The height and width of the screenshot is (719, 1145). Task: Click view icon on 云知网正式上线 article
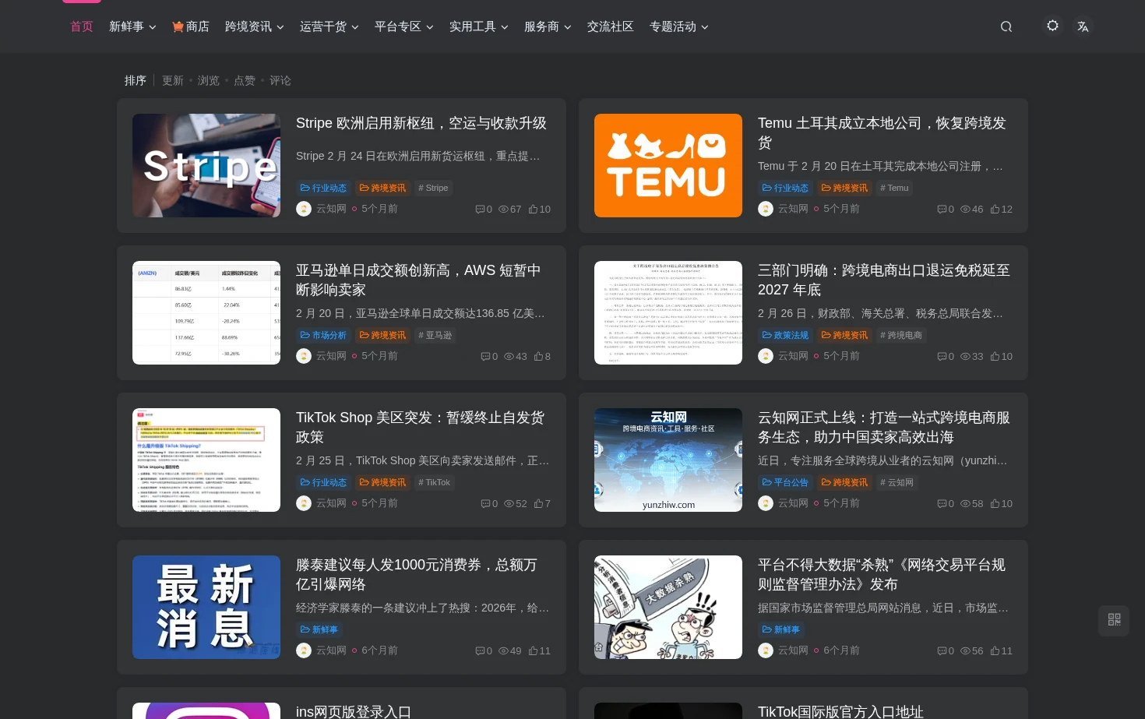coord(965,504)
